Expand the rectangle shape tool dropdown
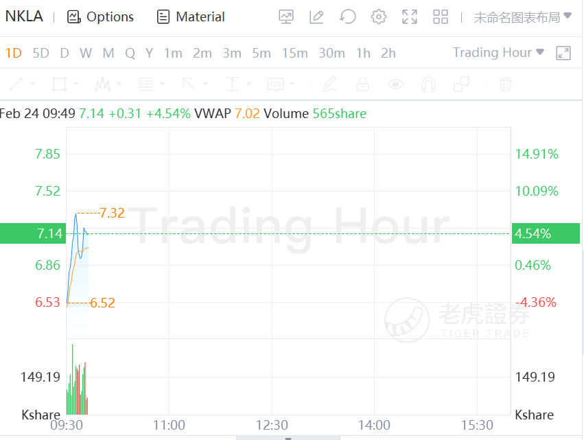 75,84
